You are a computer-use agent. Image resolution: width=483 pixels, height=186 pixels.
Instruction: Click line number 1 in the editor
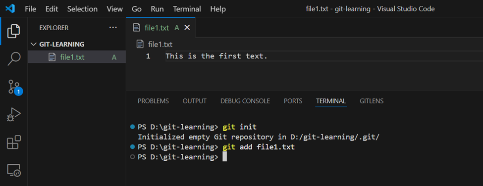click(x=148, y=56)
